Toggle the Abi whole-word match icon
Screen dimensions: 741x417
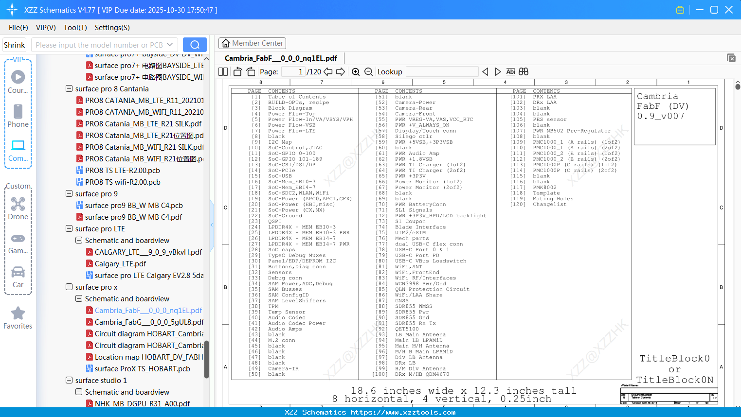tap(510, 72)
